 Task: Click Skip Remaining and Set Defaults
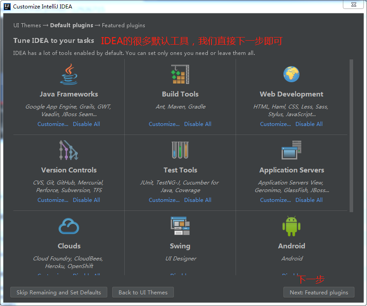[x=59, y=292]
